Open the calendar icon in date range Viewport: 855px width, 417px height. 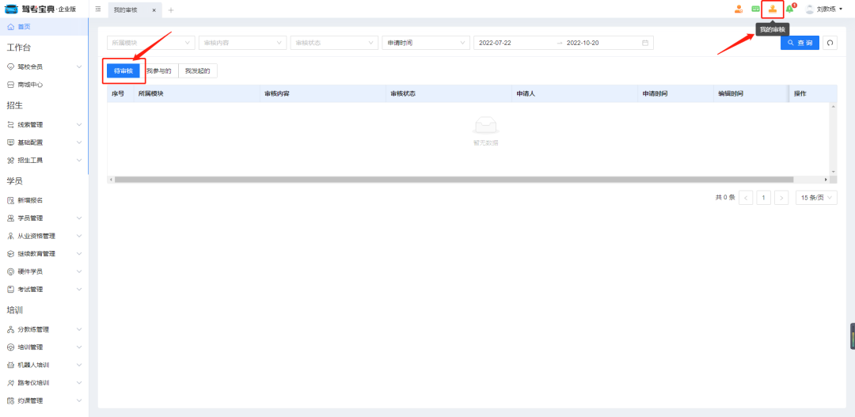click(645, 43)
